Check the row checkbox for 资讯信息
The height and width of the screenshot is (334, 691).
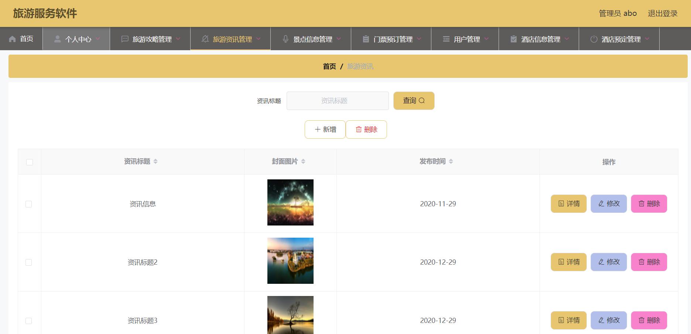point(29,204)
